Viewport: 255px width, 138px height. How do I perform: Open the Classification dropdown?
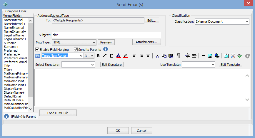coord(247,22)
